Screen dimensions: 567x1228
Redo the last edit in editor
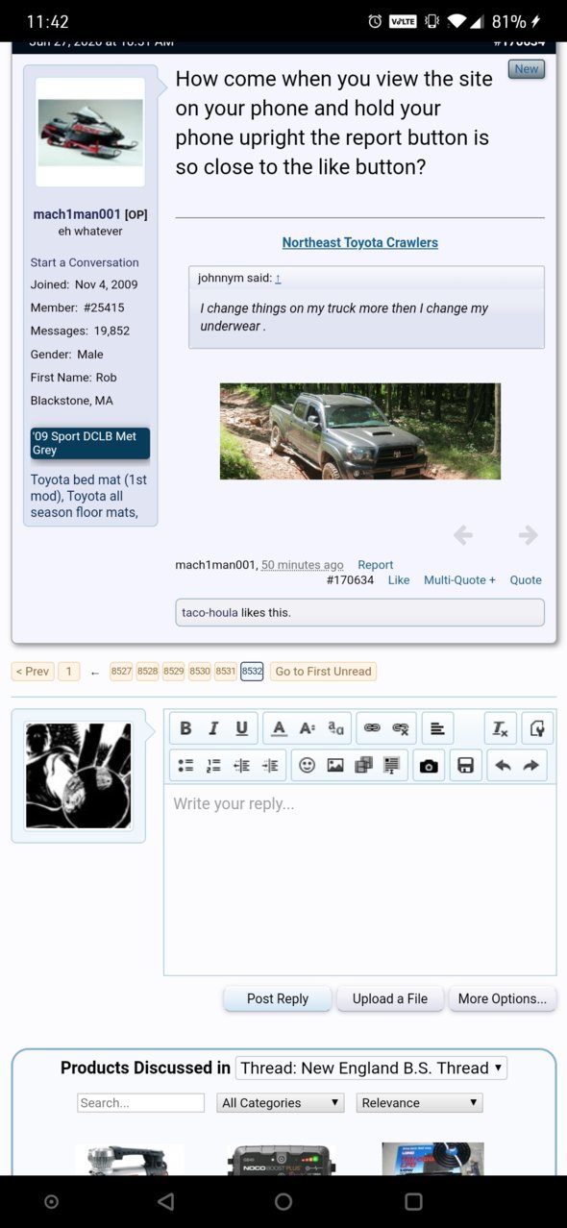click(x=530, y=765)
